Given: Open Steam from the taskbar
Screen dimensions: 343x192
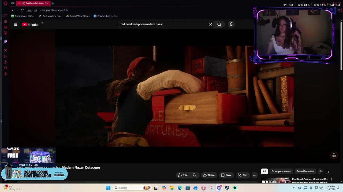Looking at the screenshot, I should (227, 188).
